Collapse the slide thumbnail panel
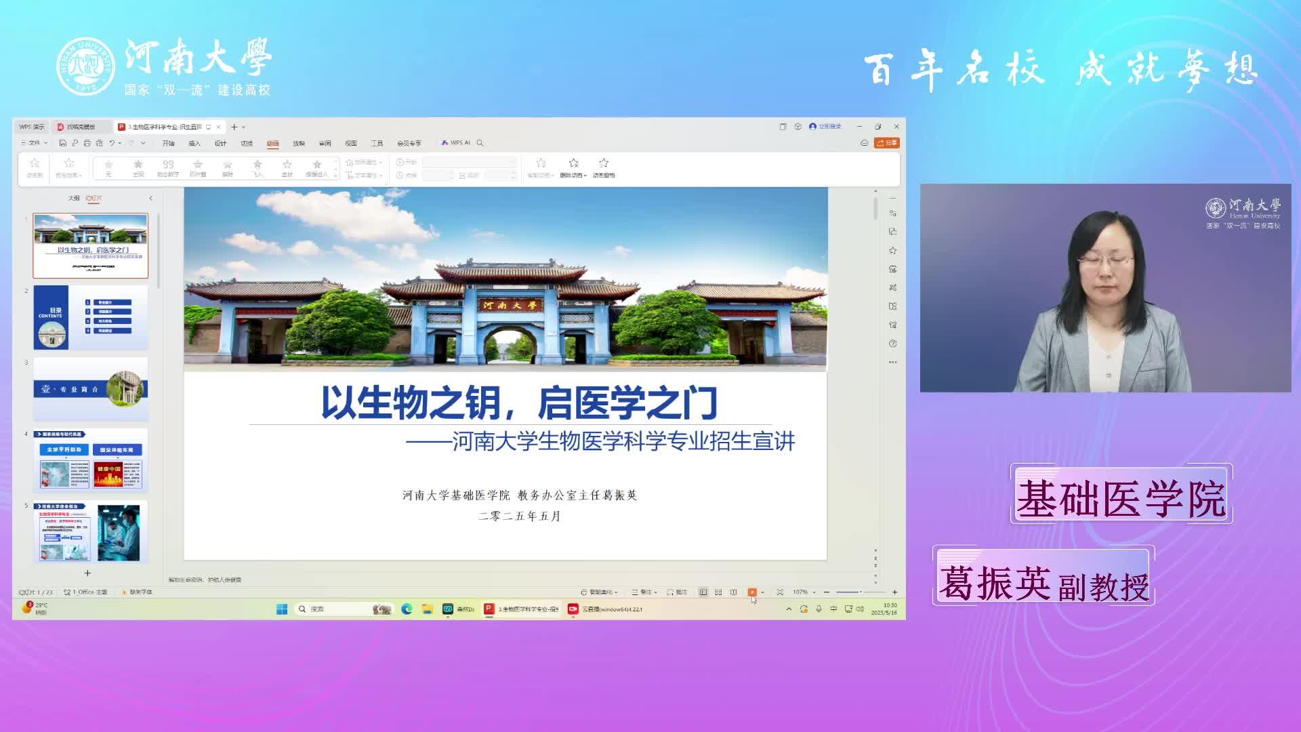 click(150, 198)
